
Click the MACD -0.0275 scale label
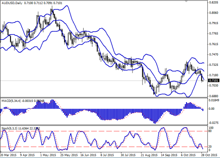[x=213, y=122]
